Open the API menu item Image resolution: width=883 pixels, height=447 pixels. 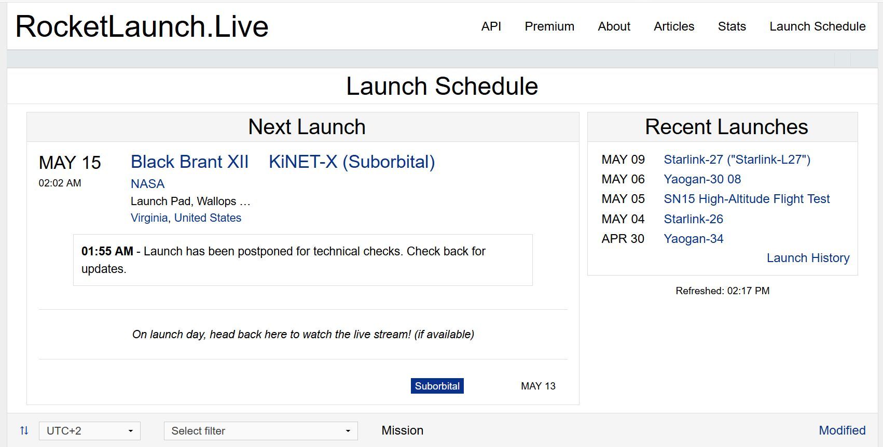pyautogui.click(x=491, y=26)
